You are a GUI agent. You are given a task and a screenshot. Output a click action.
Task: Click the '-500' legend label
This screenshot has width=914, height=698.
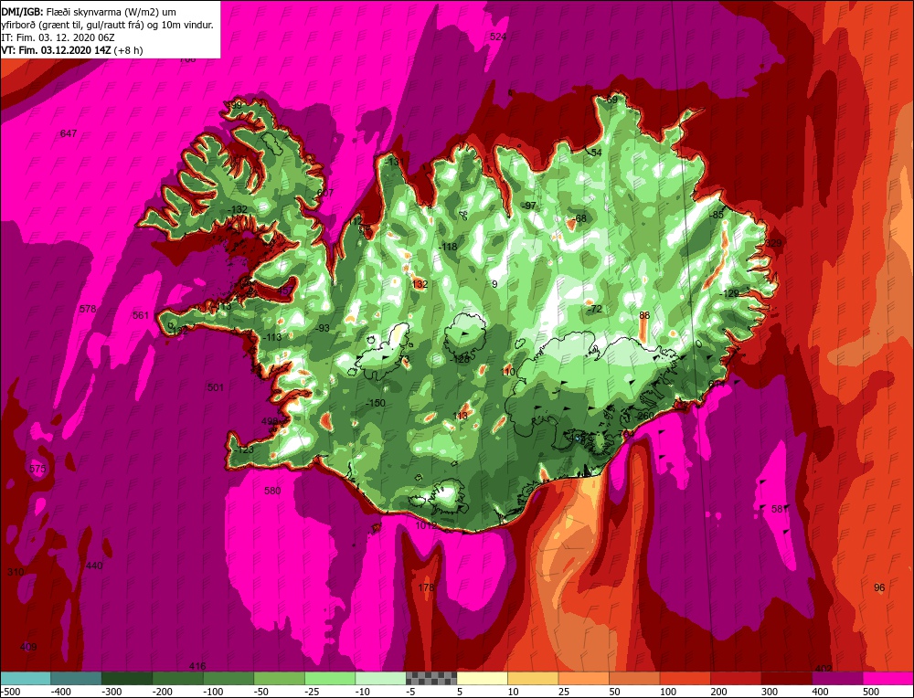point(12,692)
